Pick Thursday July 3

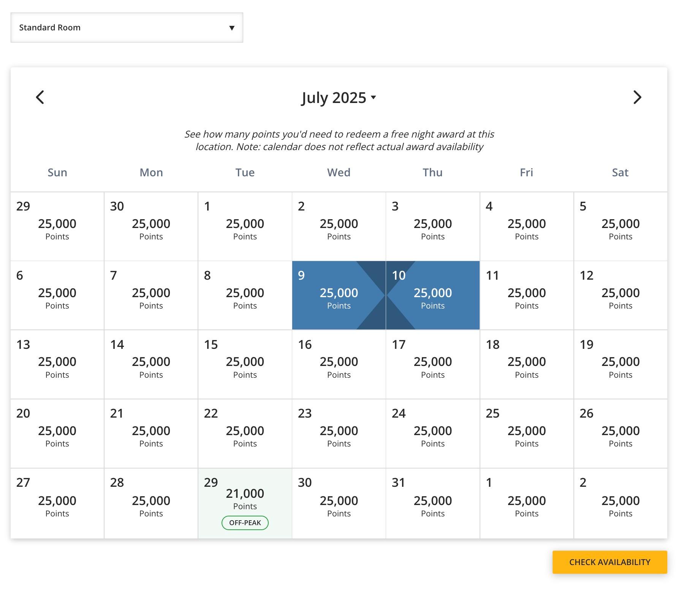pos(432,226)
